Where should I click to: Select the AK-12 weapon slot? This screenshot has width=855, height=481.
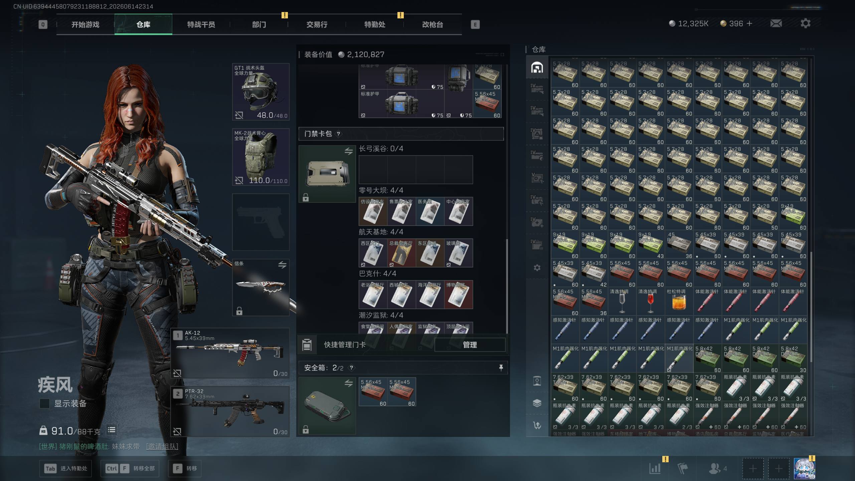click(230, 353)
